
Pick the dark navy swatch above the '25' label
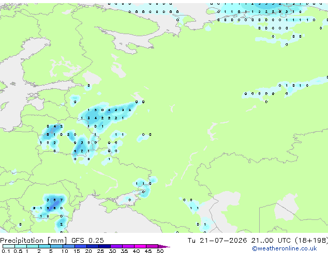pyautogui.click(x=105, y=246)
